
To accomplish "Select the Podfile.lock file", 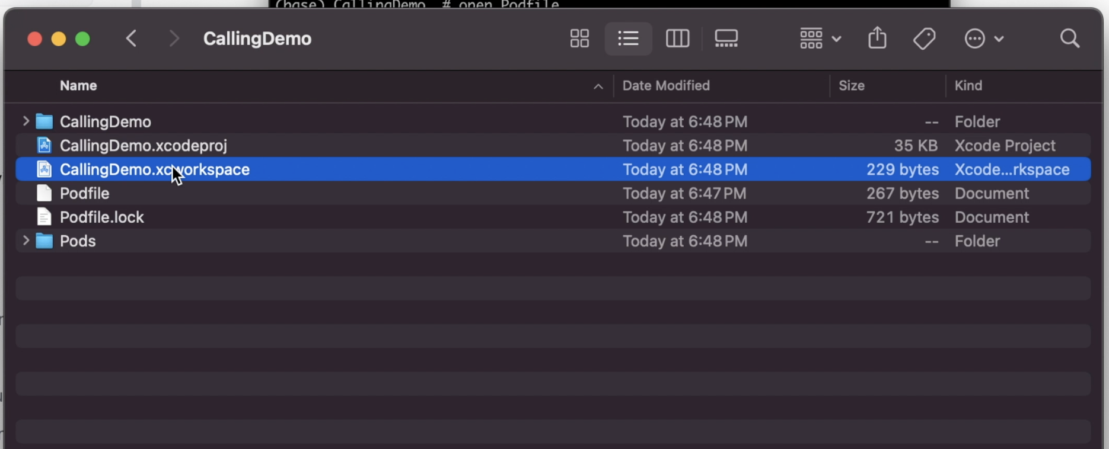I will pyautogui.click(x=101, y=217).
